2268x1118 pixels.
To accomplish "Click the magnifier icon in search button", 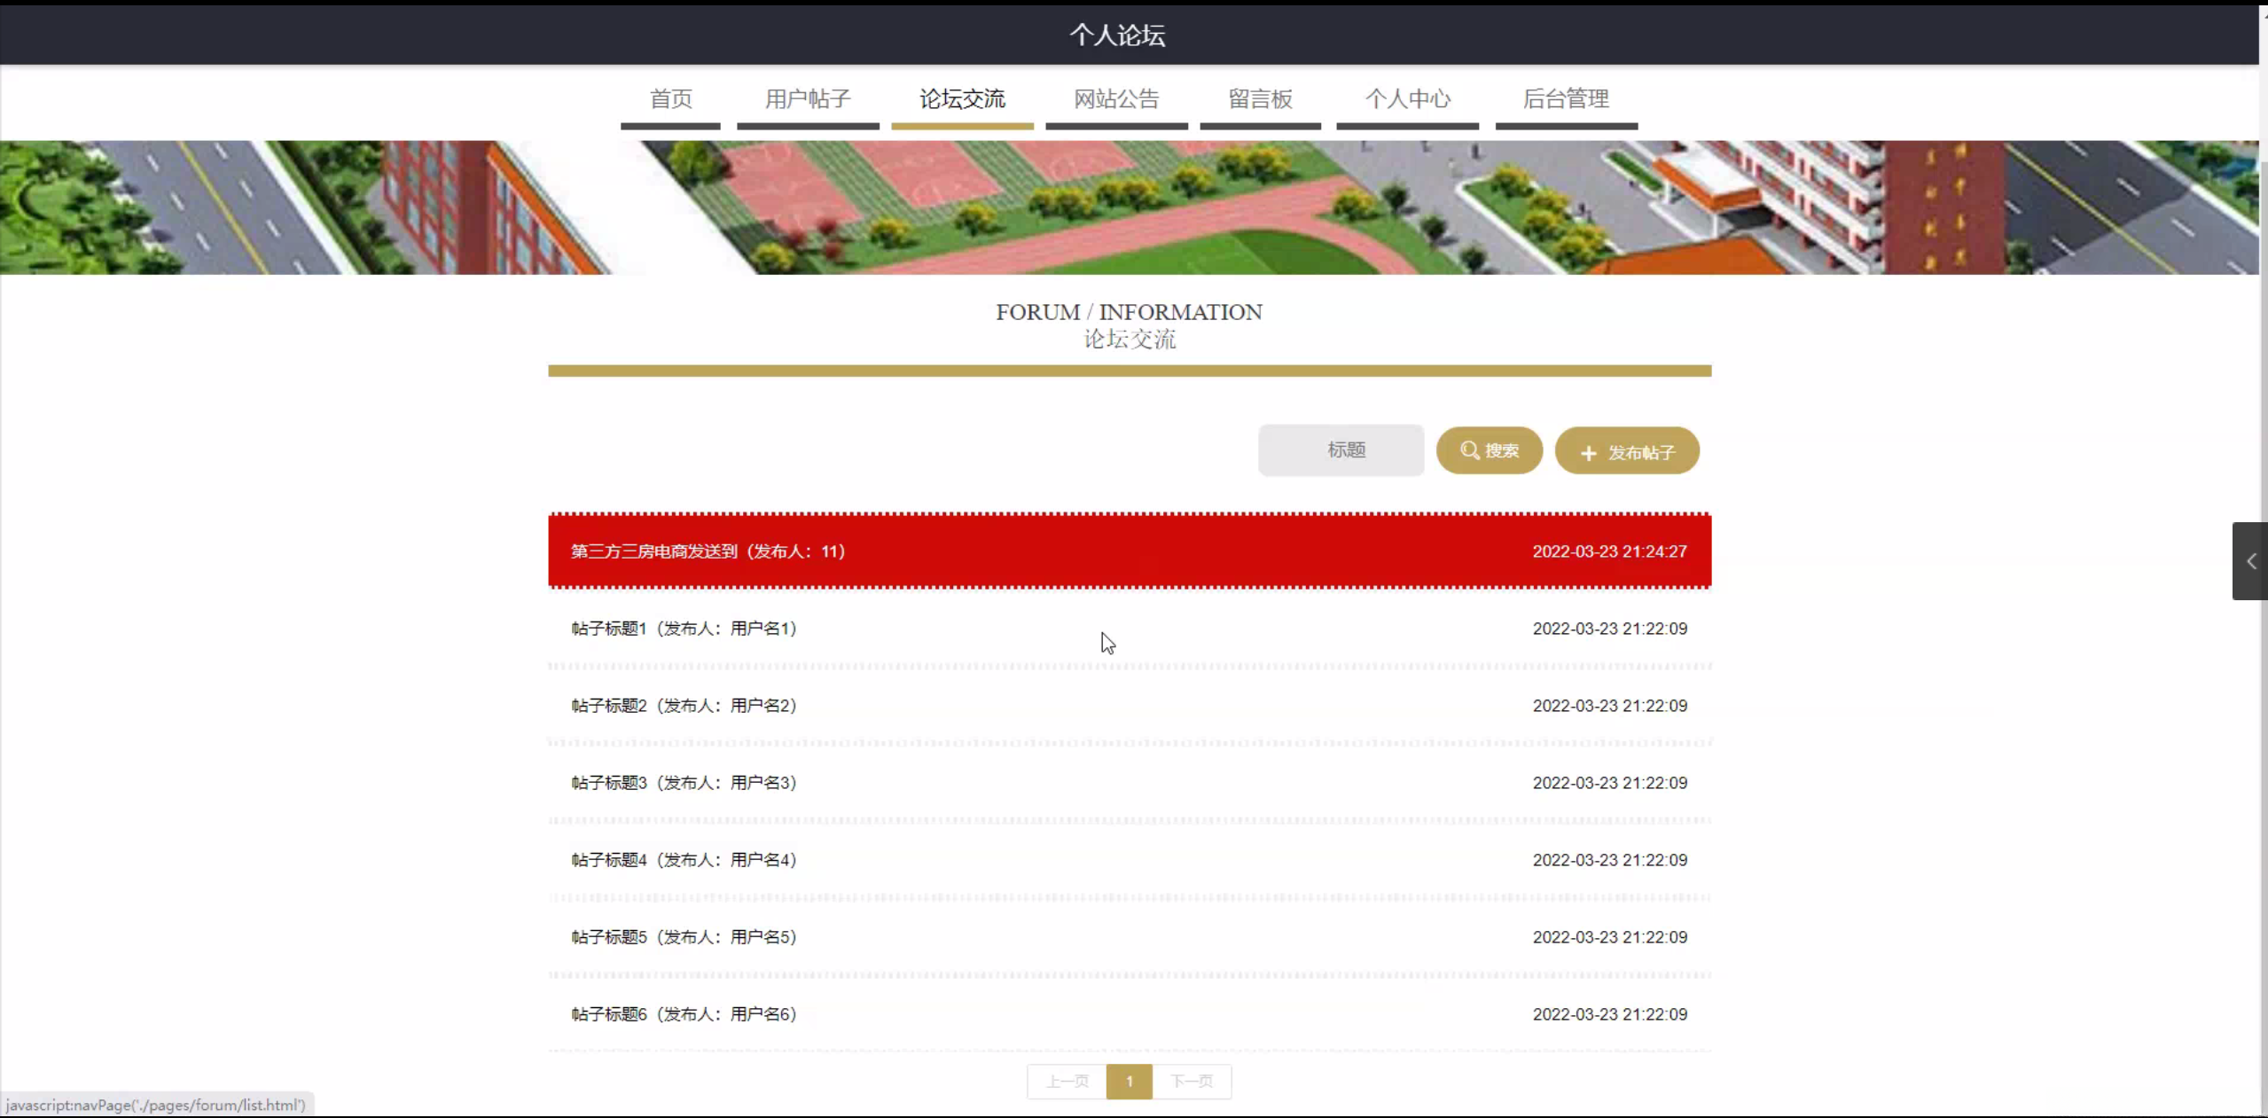I will coord(1469,450).
